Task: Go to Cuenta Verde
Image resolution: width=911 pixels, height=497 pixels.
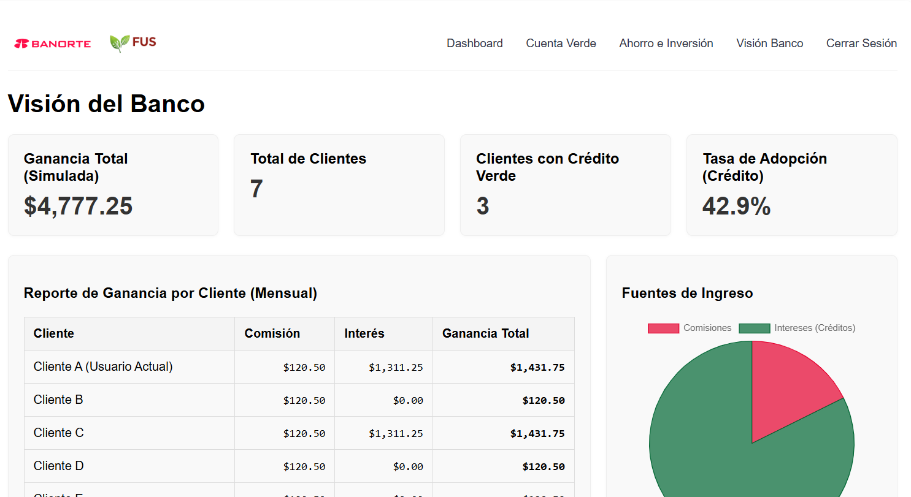Action: click(x=561, y=44)
